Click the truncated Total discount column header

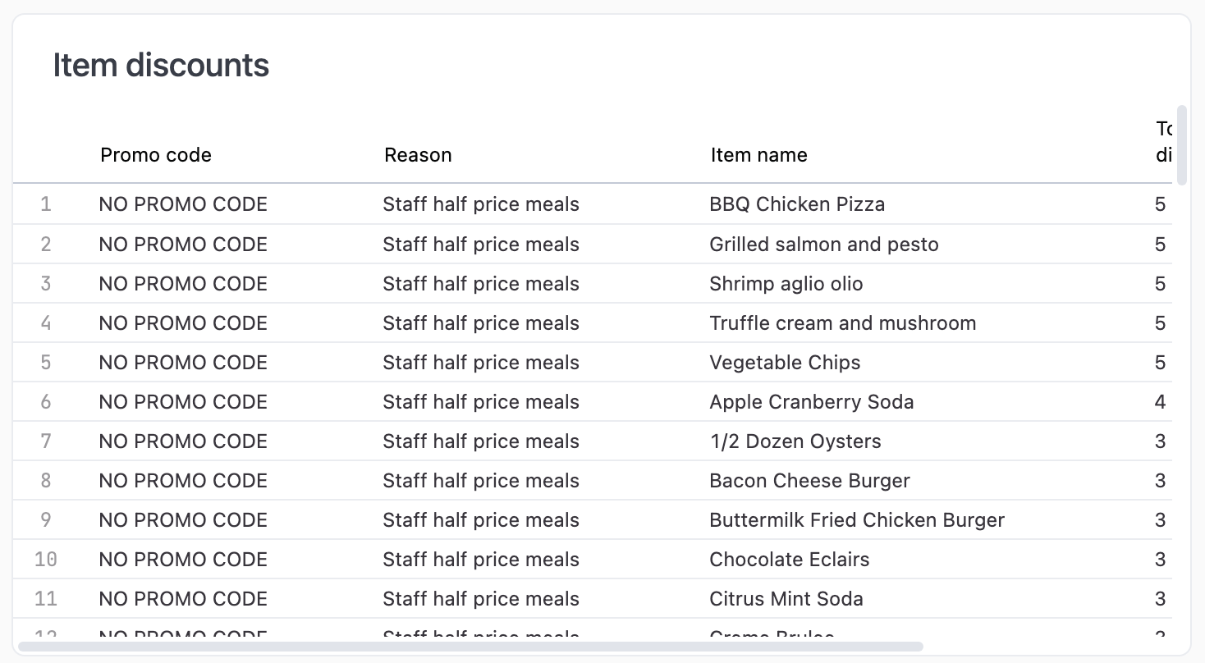[x=1164, y=142]
